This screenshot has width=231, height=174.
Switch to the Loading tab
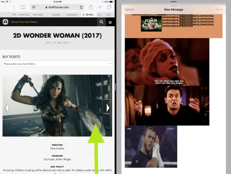pyautogui.click(x=56, y=15)
